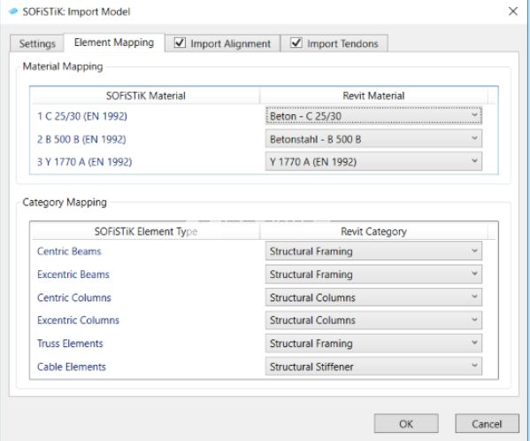This screenshot has width=530, height=441.
Task: Click the 'Cable Elements' element type label
Action: [72, 367]
